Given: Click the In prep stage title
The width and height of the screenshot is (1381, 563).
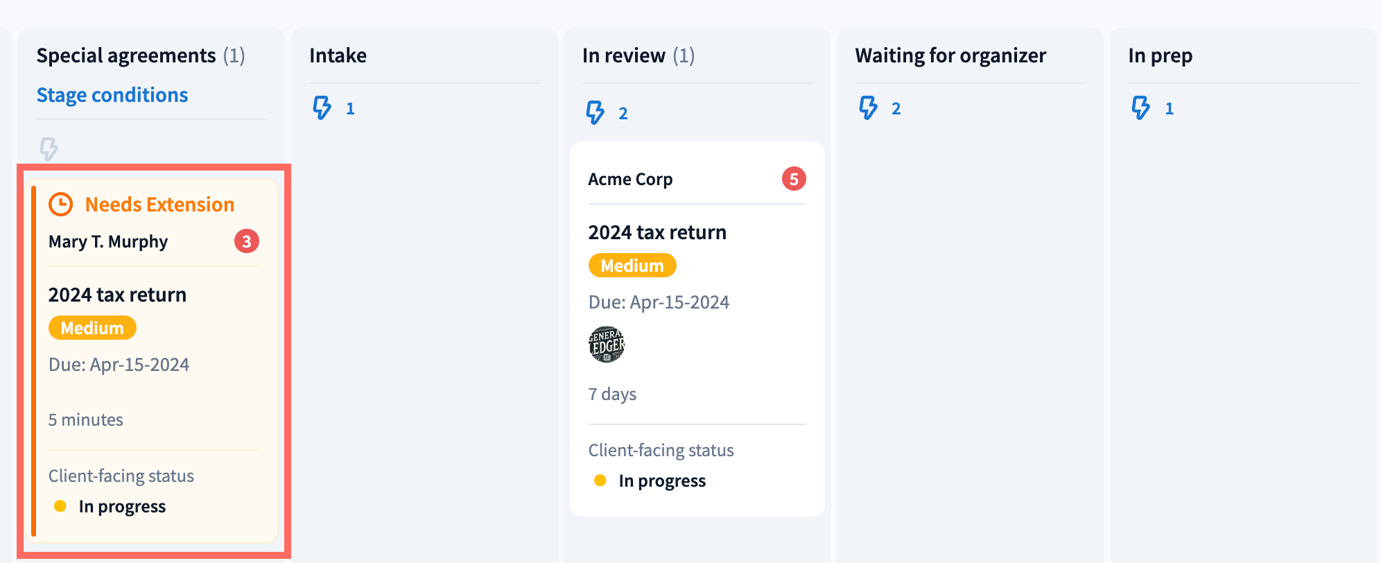Looking at the screenshot, I should coord(1160,55).
